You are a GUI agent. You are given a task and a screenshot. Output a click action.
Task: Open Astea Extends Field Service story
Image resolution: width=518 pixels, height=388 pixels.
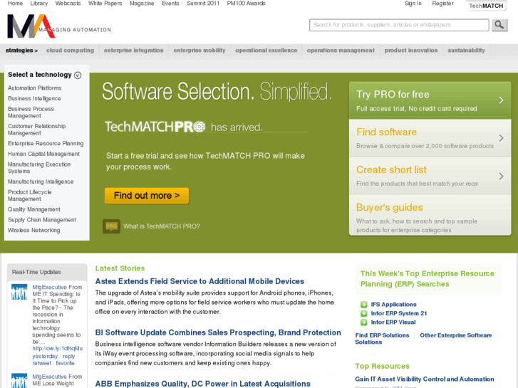(200, 281)
